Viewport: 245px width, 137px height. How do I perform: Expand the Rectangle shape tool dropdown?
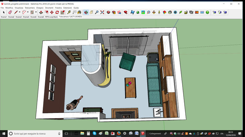[x=36, y=12]
